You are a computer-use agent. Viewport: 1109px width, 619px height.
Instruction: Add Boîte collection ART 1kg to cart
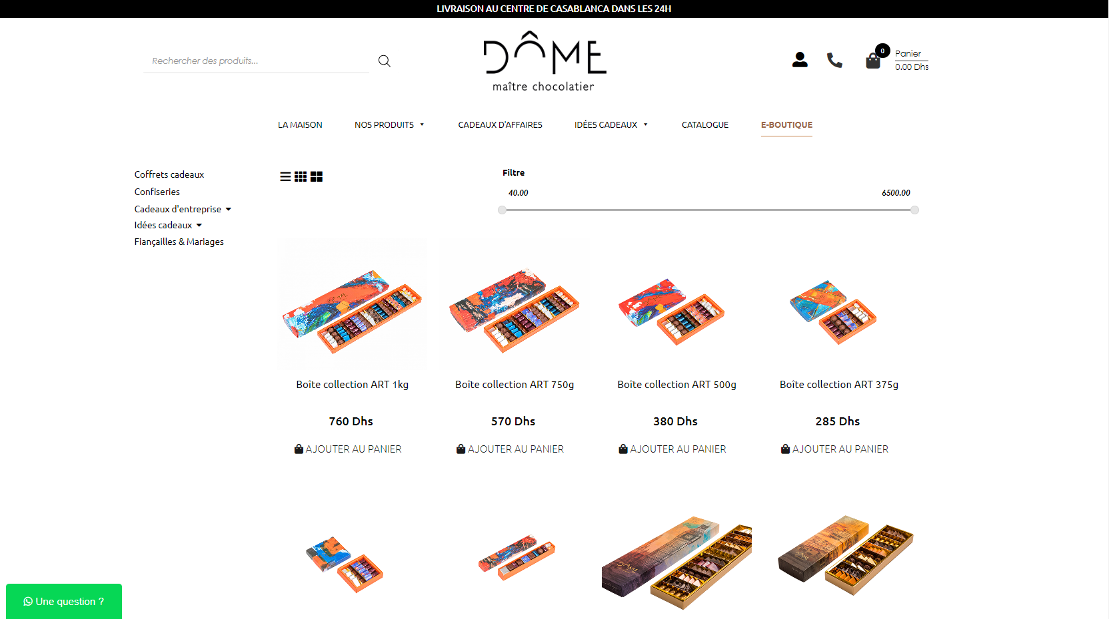pyautogui.click(x=348, y=449)
